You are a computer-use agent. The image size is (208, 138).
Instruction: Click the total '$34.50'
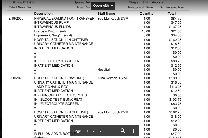pos(176,35)
